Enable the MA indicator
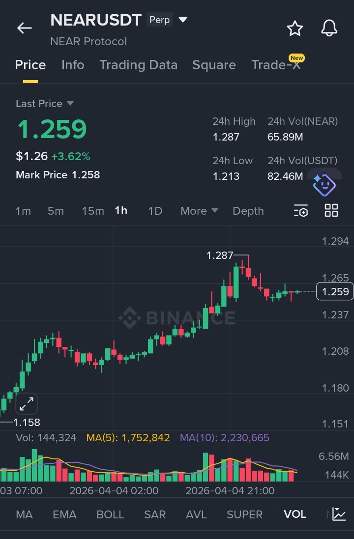Screen dimensions: 354x539 (x=25, y=514)
